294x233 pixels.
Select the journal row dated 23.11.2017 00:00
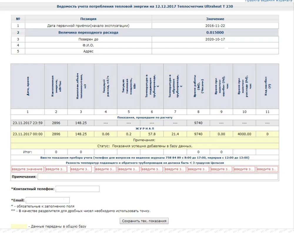[x=28, y=134]
